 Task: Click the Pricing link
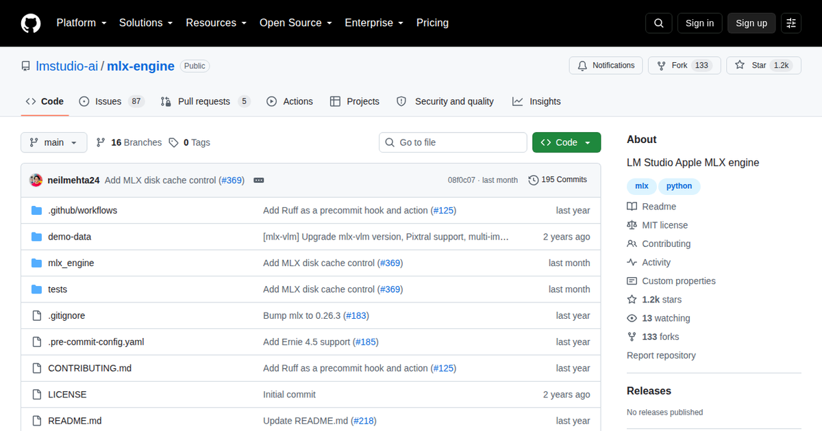(x=432, y=23)
